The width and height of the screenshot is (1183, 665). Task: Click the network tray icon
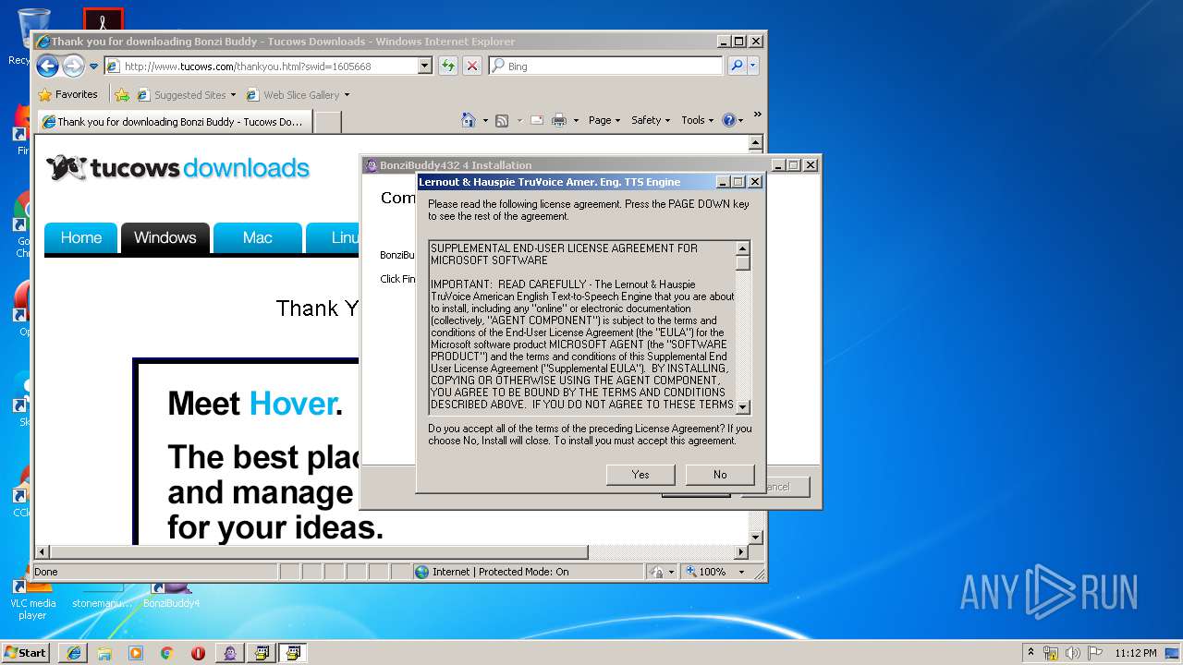[x=1051, y=652]
